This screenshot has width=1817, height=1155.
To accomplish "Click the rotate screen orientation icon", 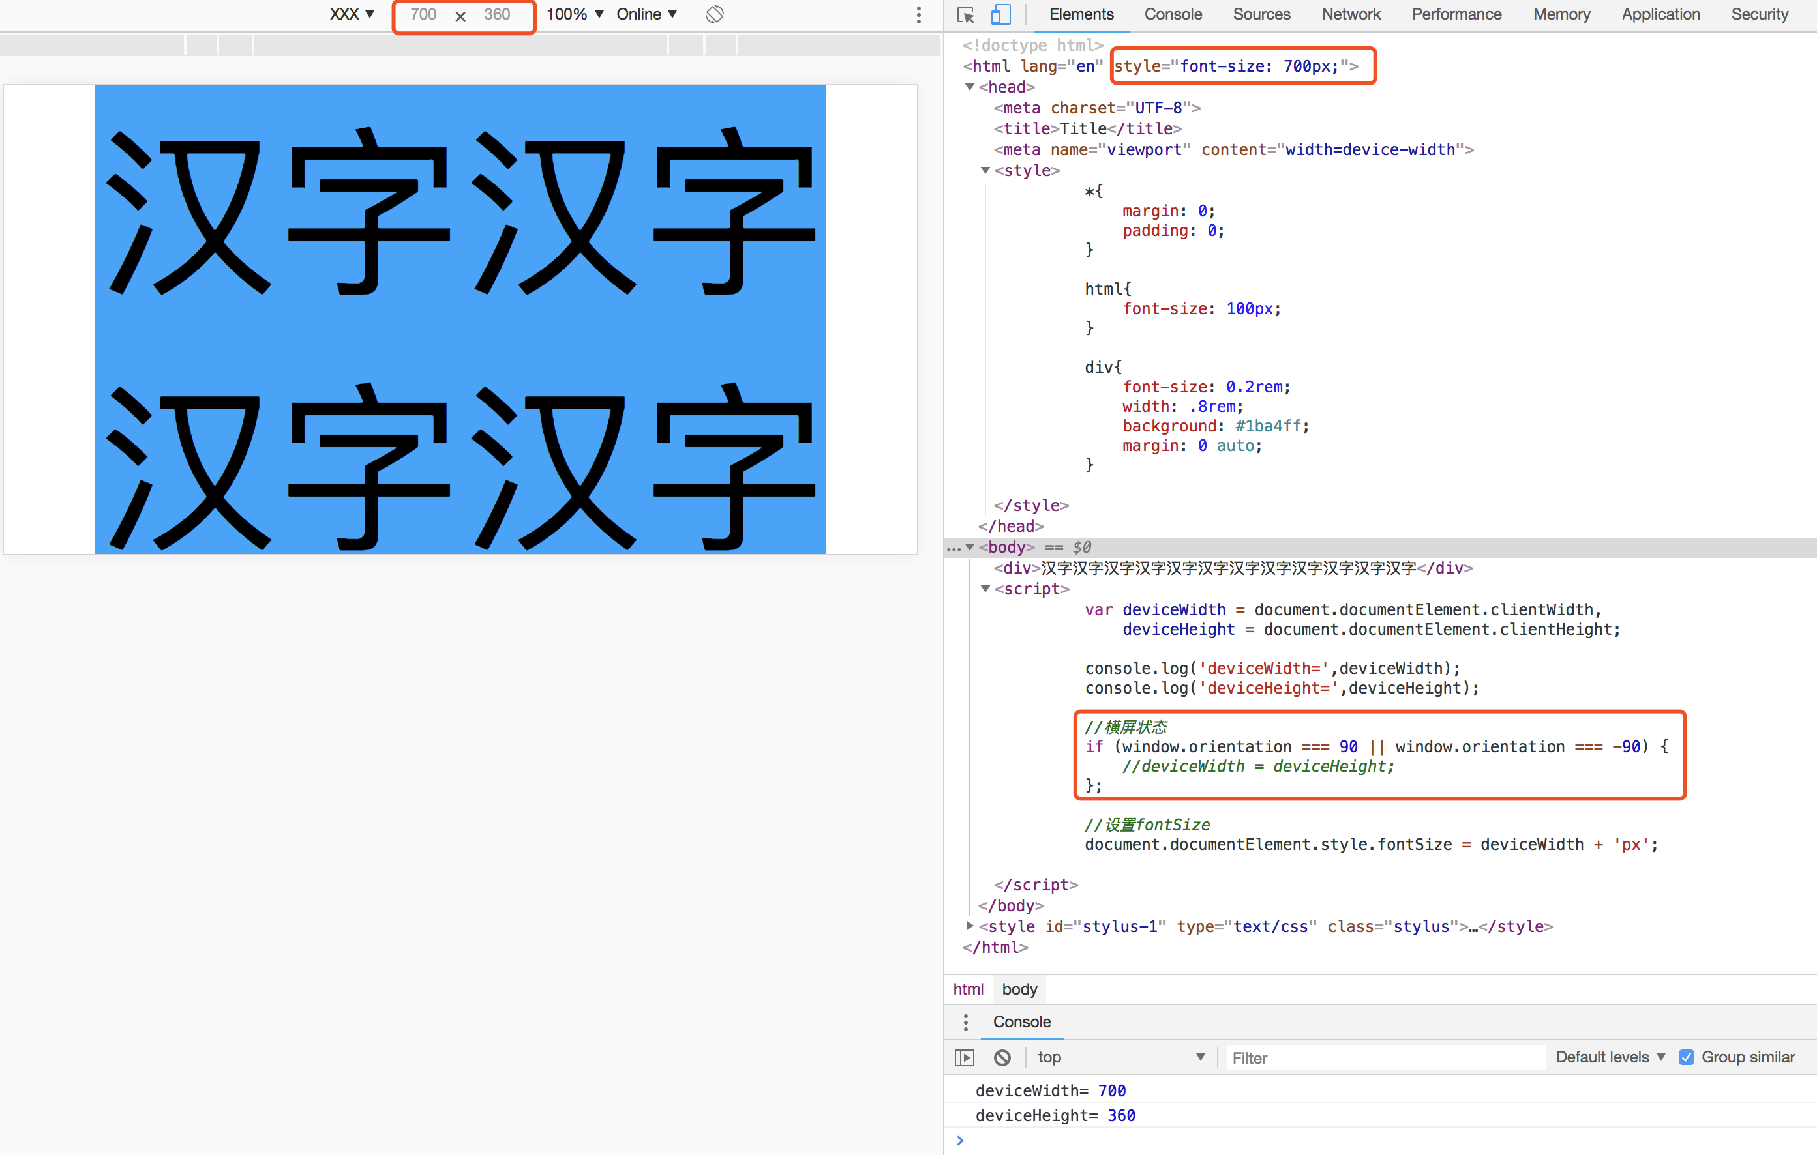I will (715, 14).
